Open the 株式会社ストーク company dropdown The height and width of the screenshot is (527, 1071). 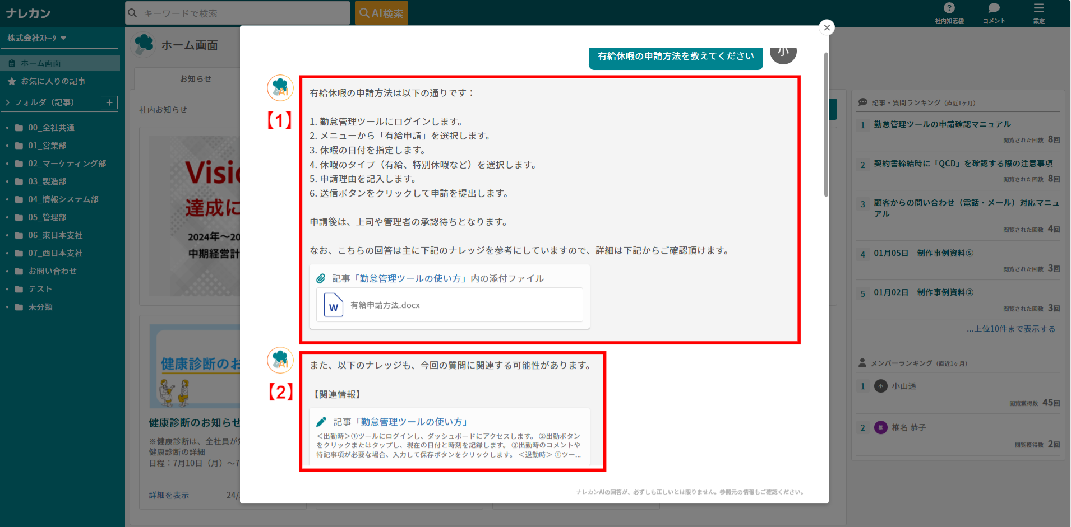pyautogui.click(x=35, y=38)
